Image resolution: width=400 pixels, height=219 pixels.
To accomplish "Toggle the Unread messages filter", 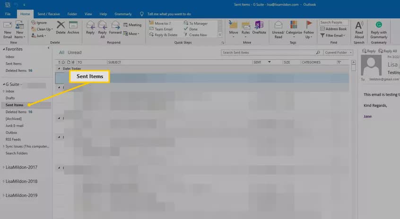I will tap(75, 52).
